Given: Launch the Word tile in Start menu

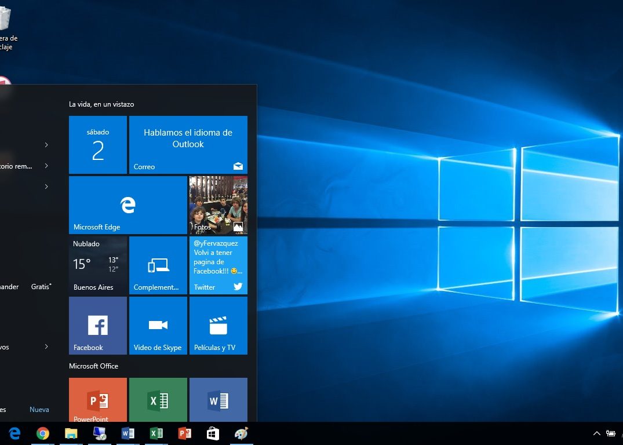Looking at the screenshot, I should pyautogui.click(x=218, y=400).
